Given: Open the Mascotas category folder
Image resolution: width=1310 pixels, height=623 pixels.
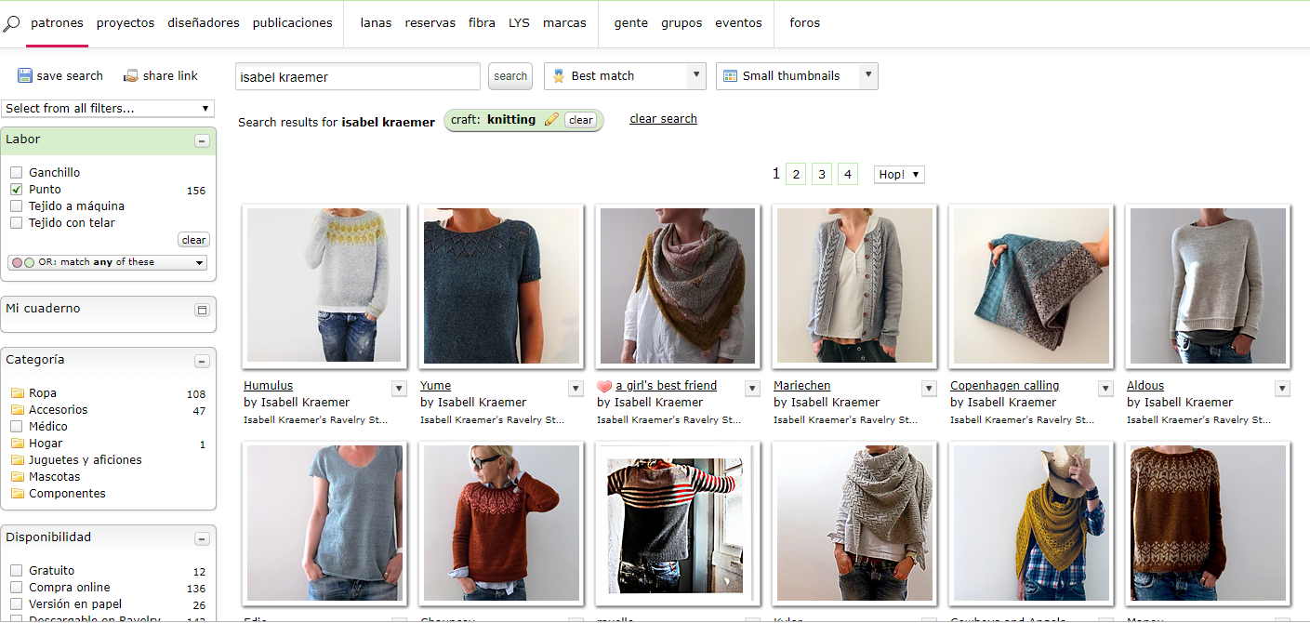Looking at the screenshot, I should [17, 477].
